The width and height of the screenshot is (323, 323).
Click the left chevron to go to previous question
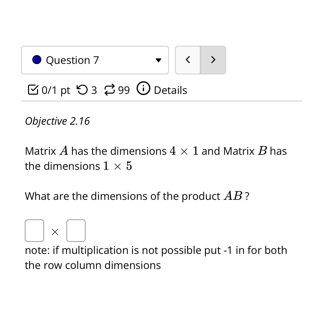pos(188,60)
